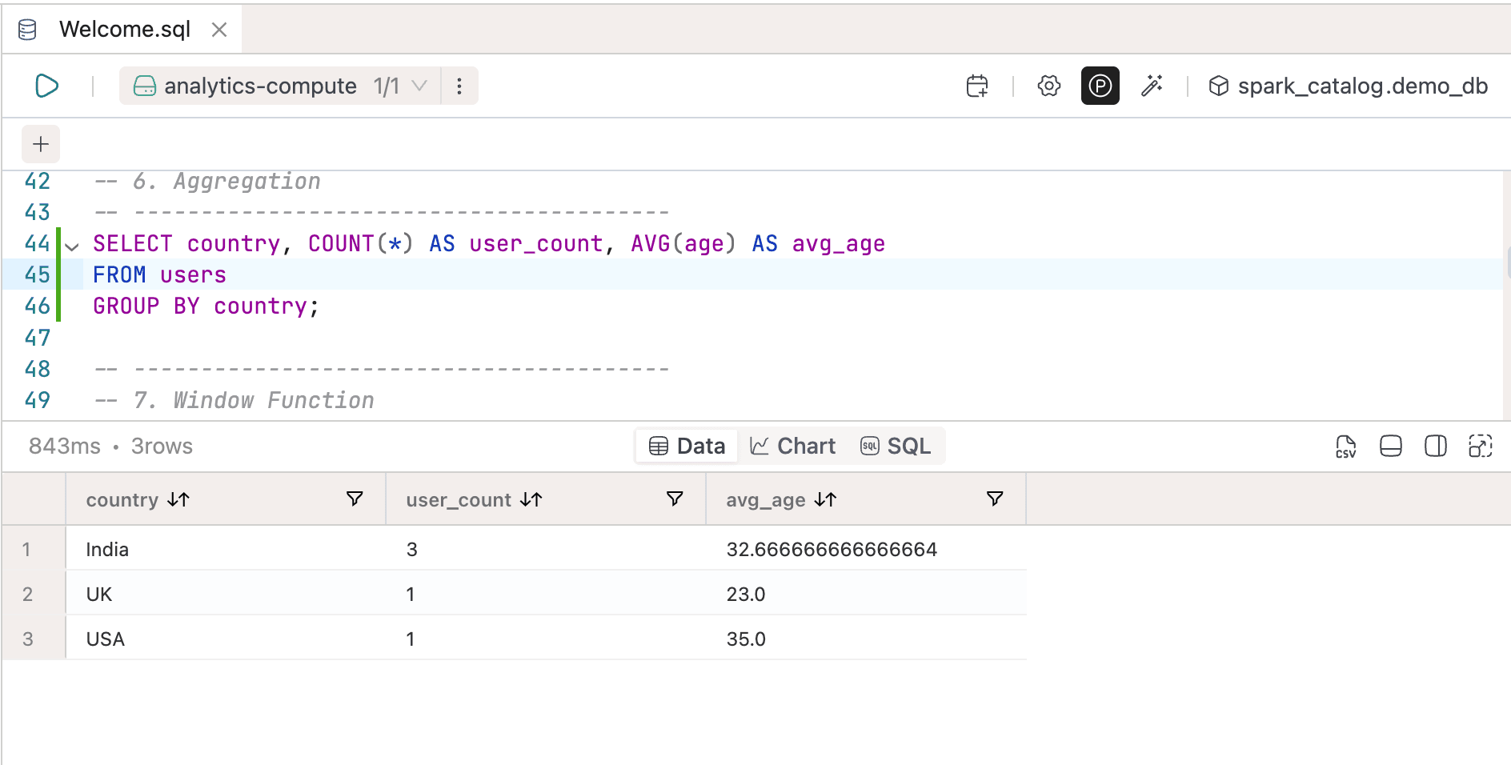Open editor settings gear icon
The image size is (1511, 765).
tap(1048, 86)
